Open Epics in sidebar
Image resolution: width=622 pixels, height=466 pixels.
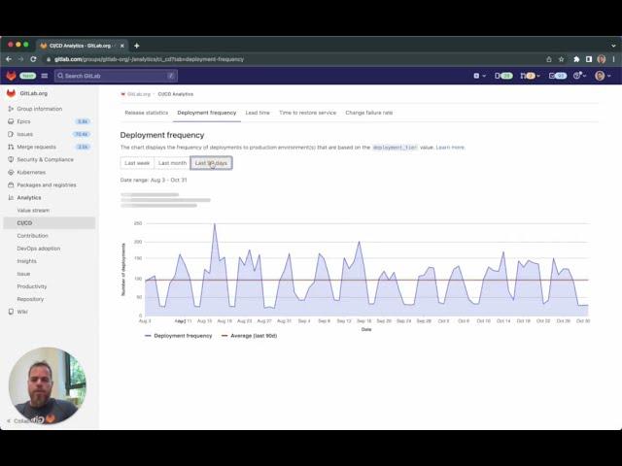coord(23,121)
